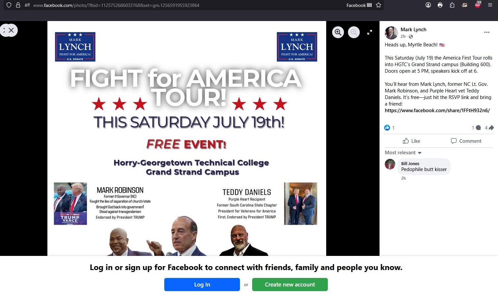Click the Comment button
Image resolution: width=498 pixels, height=298 pixels.
coord(466,141)
